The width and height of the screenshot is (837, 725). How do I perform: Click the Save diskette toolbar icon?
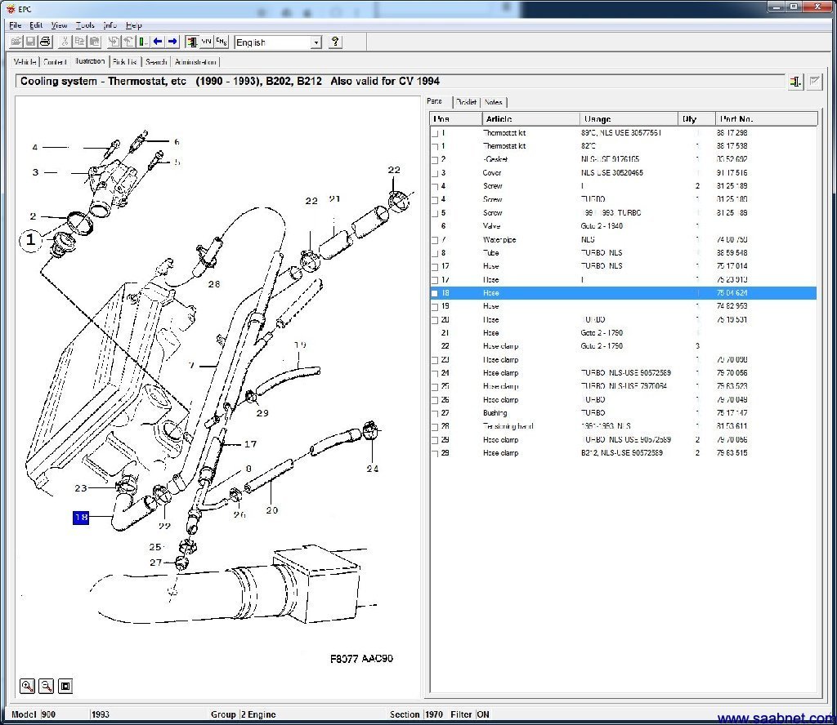pos(31,42)
